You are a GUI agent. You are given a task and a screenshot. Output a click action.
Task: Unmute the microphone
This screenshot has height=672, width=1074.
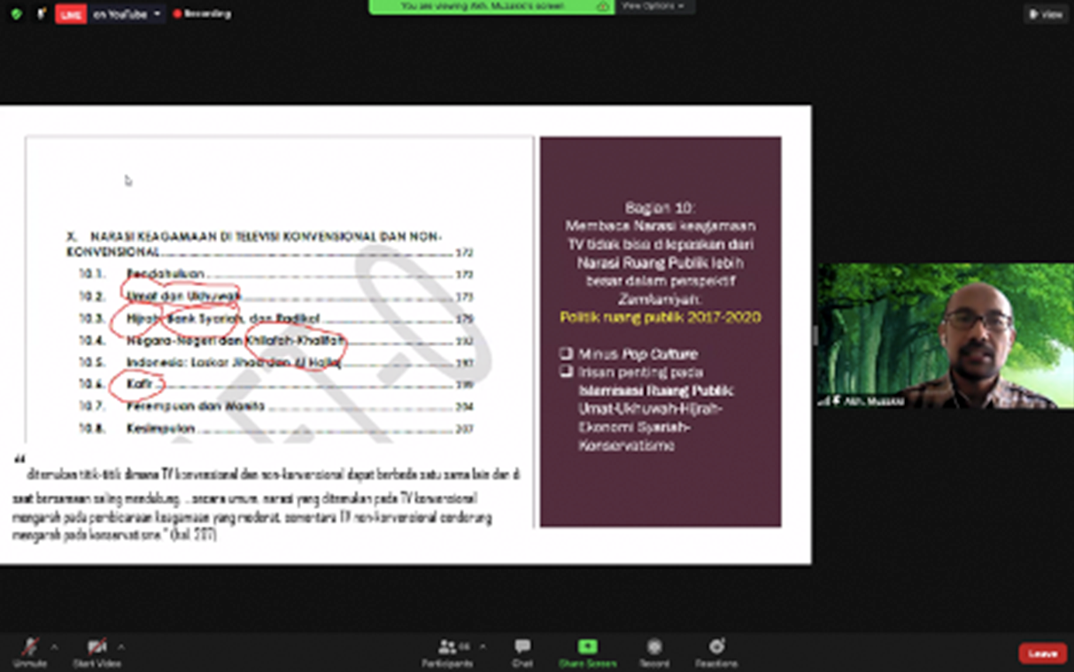click(x=29, y=649)
